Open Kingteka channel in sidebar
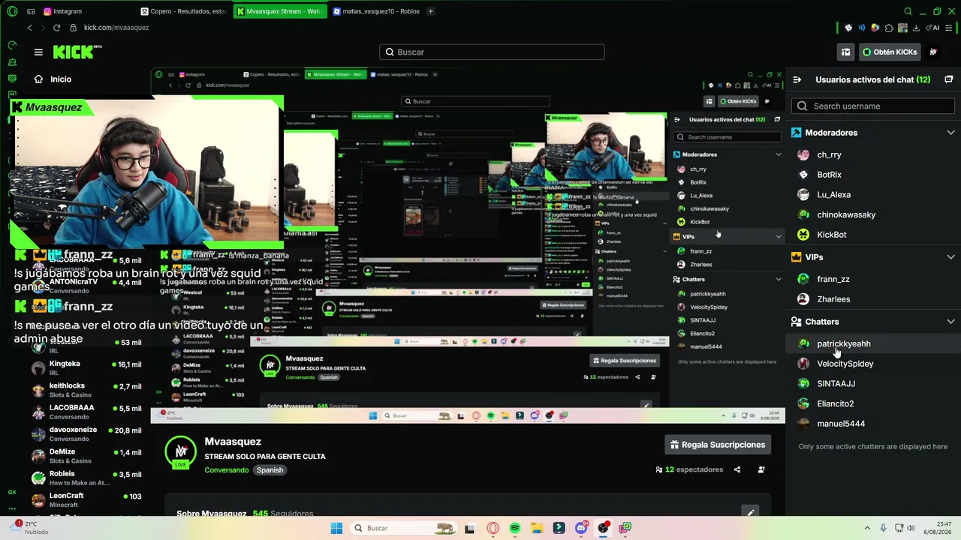 pos(86,367)
